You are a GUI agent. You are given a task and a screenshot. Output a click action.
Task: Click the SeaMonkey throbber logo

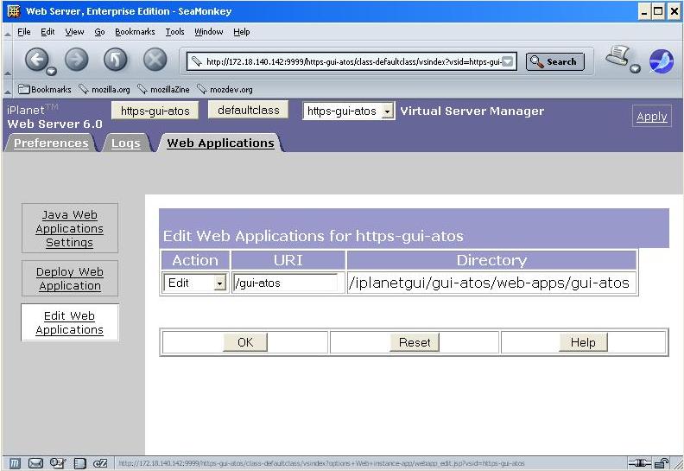coord(662,61)
